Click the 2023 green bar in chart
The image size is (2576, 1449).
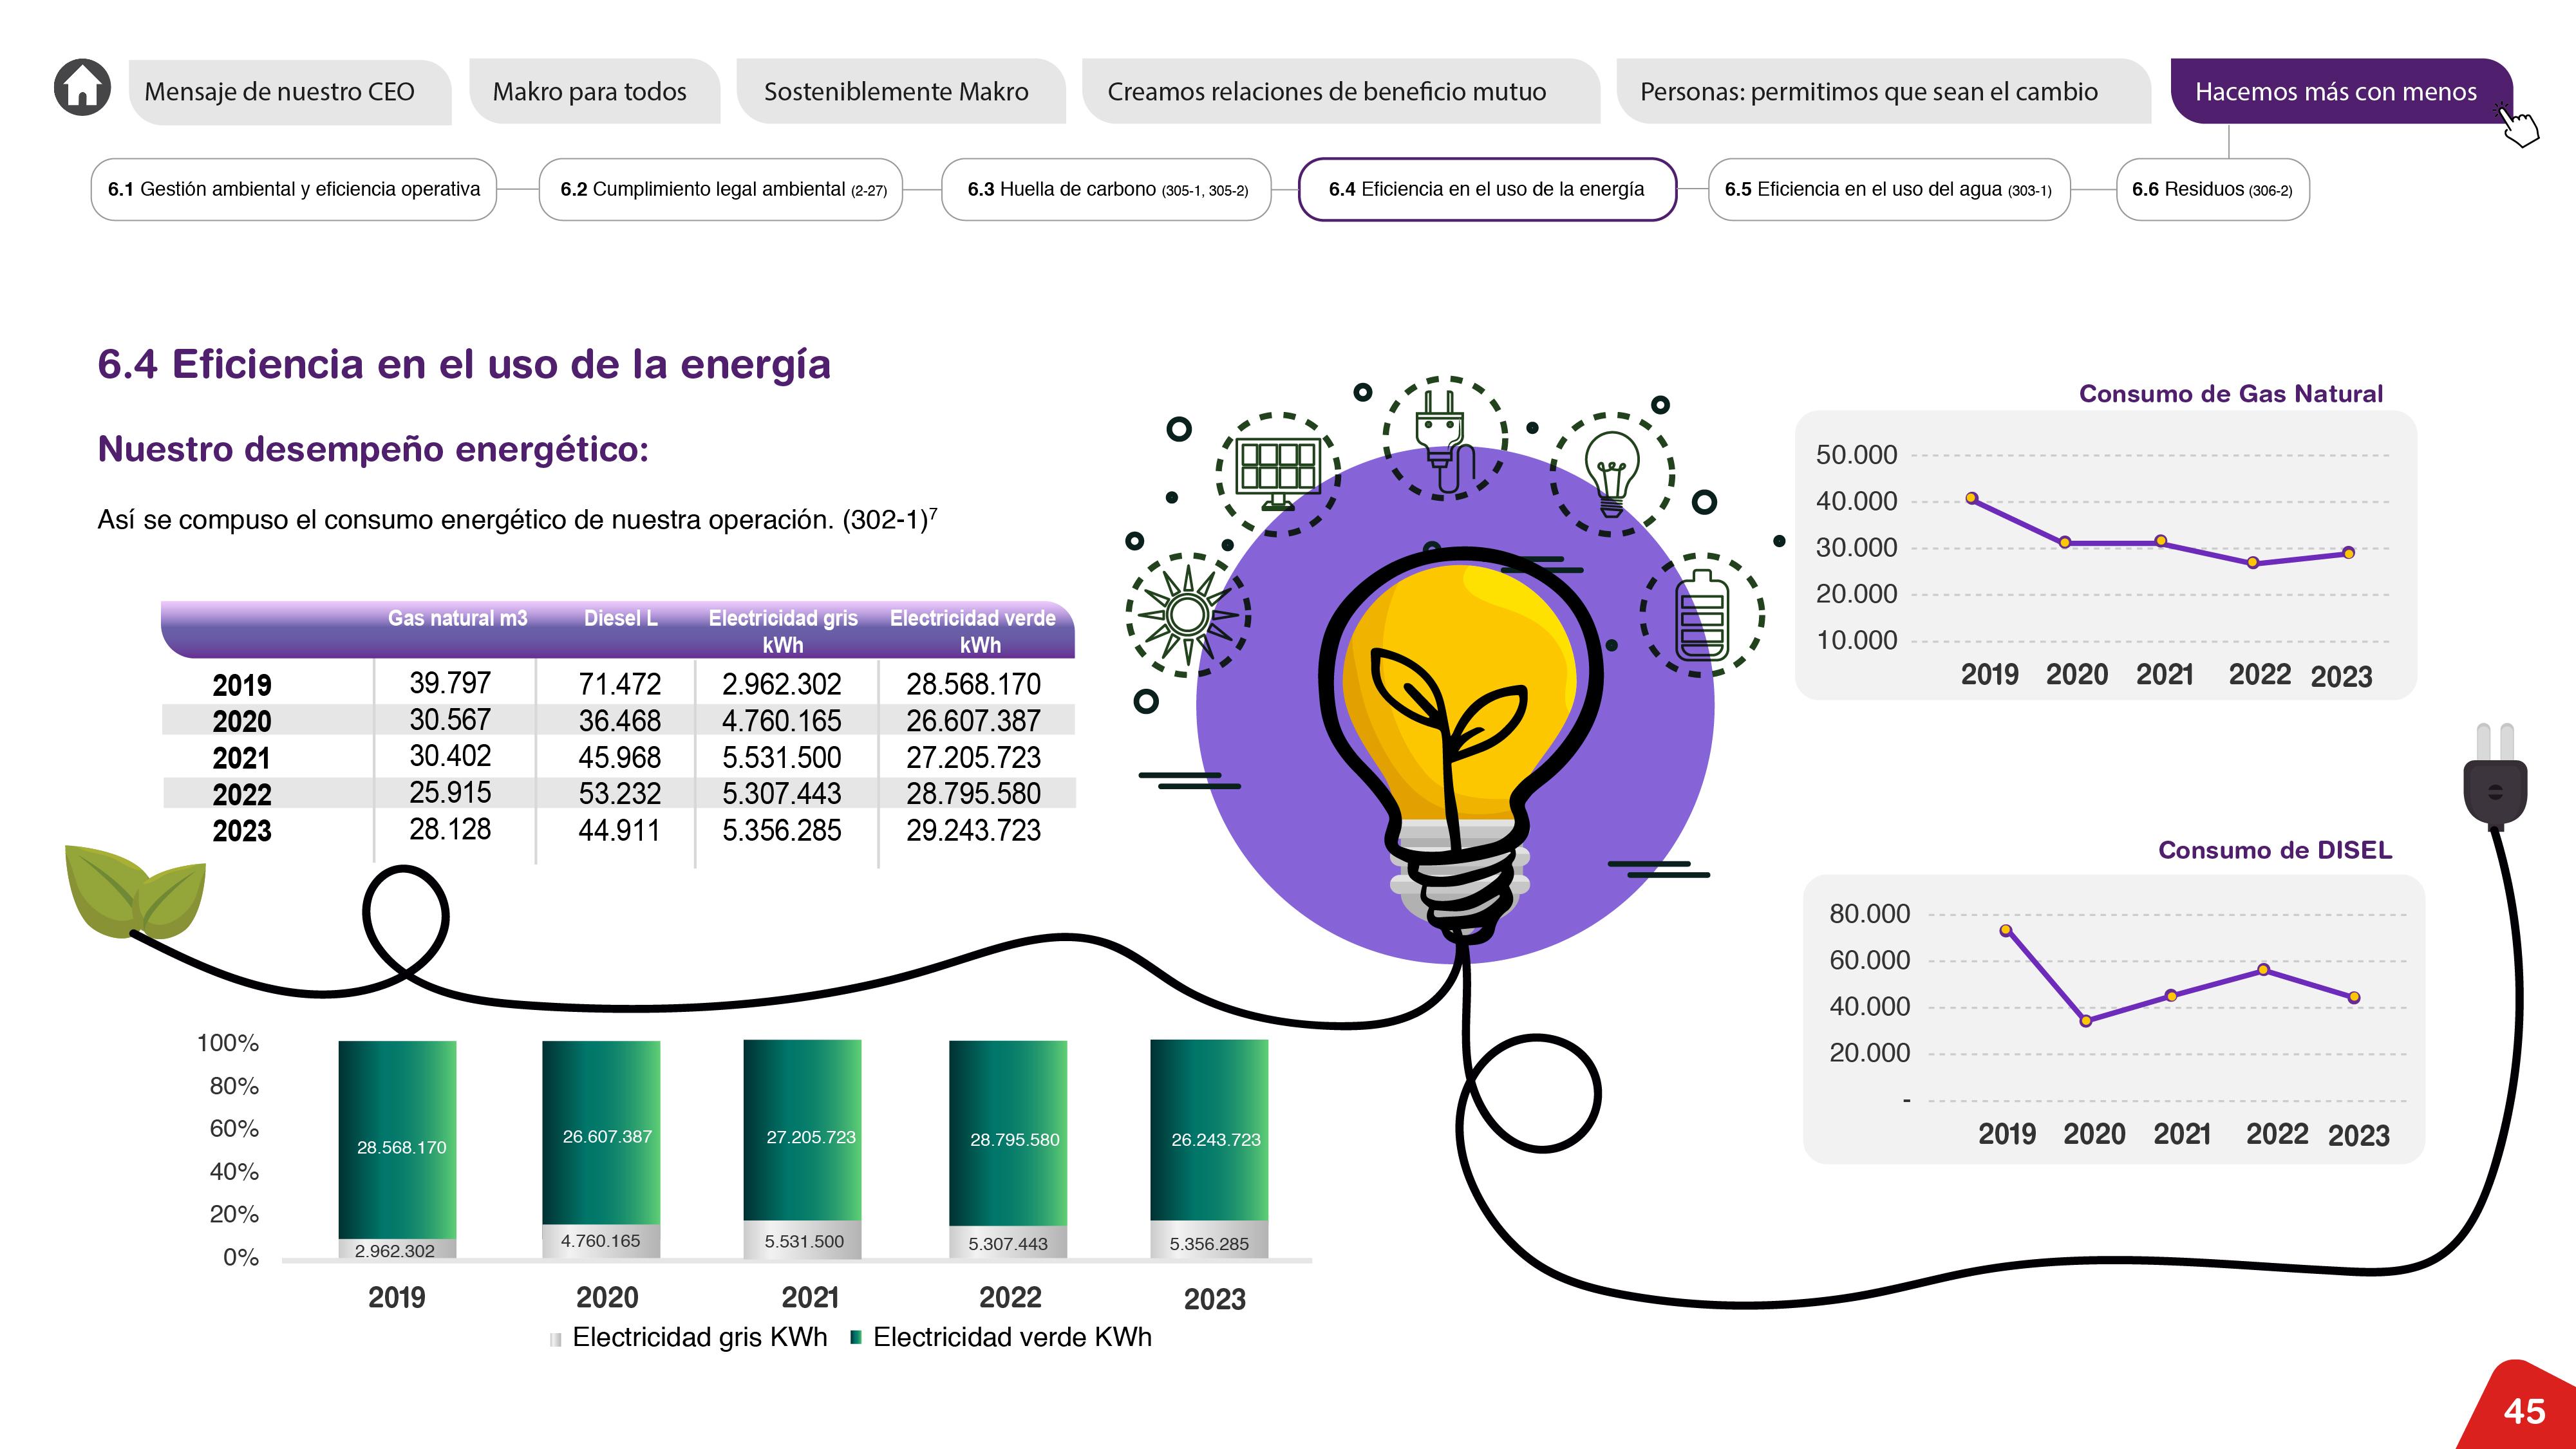pos(1208,1130)
